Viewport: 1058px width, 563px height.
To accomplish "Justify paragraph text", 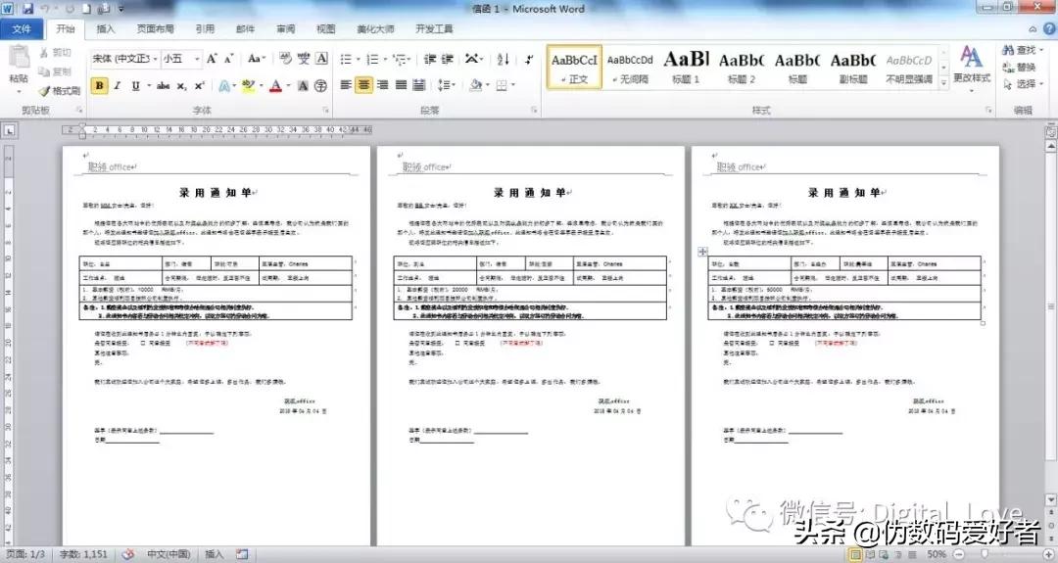I will 401,85.
